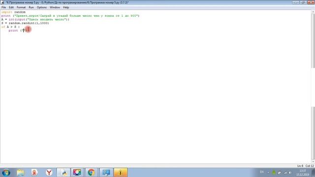Click the 'if A > S :' line

tap(10, 27)
